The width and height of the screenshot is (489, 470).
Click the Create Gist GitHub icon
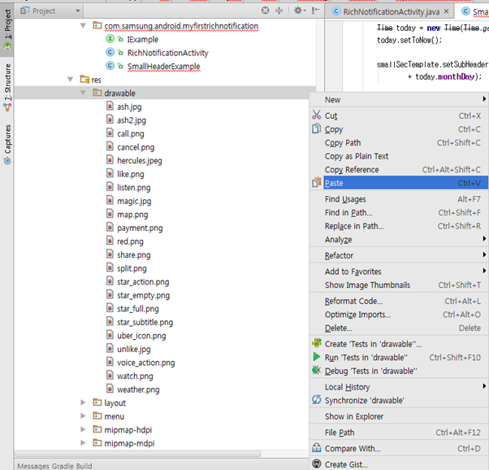[317, 464]
